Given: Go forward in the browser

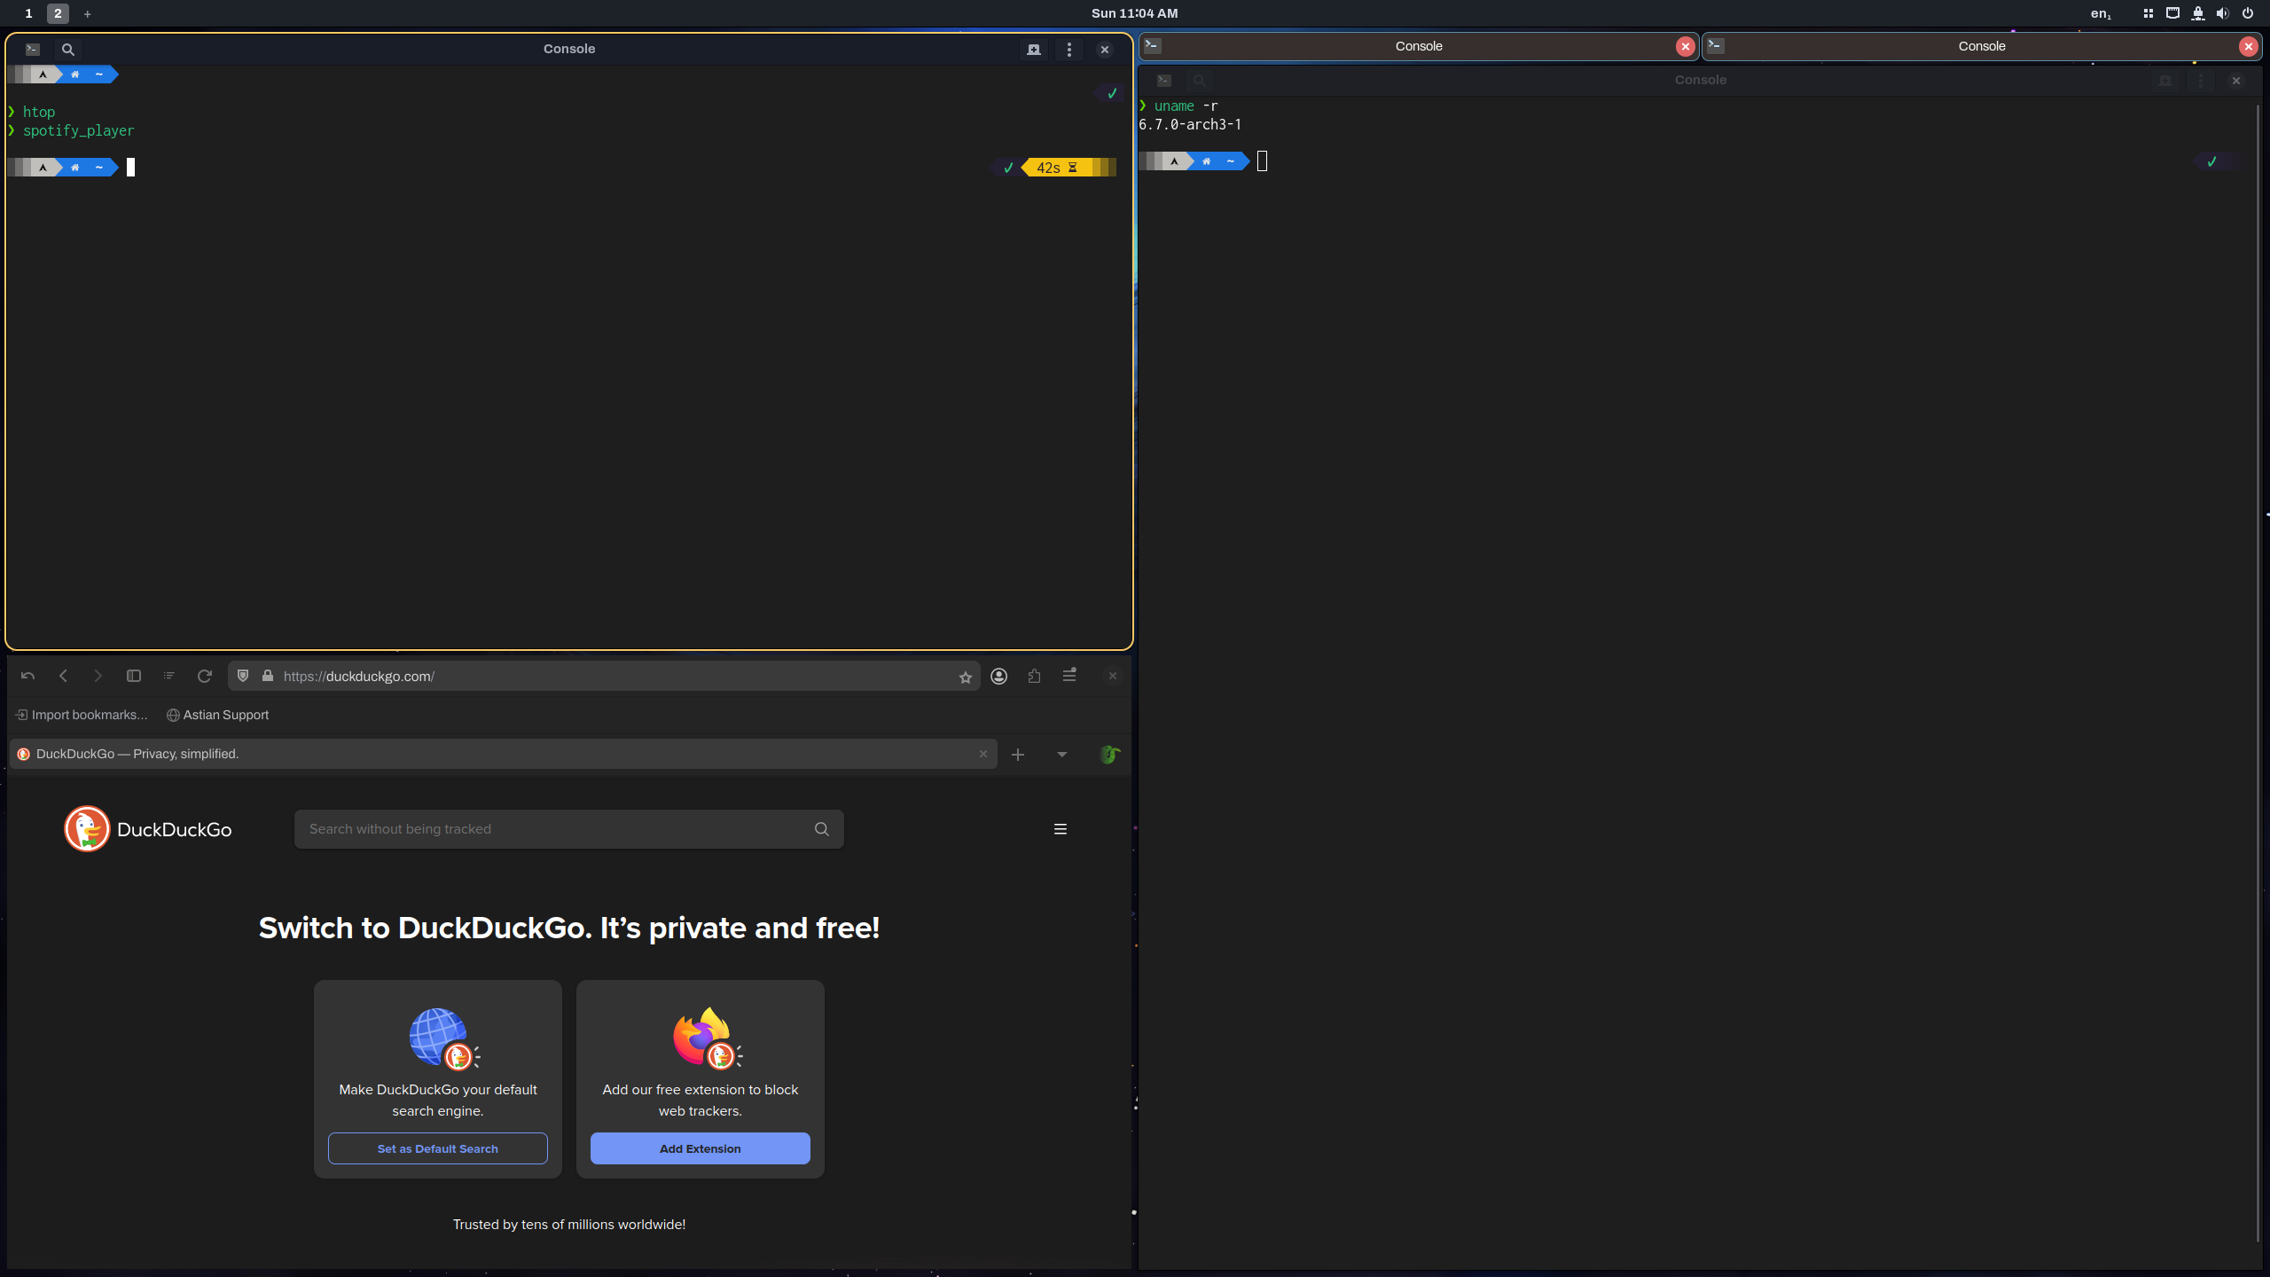Looking at the screenshot, I should (98, 676).
